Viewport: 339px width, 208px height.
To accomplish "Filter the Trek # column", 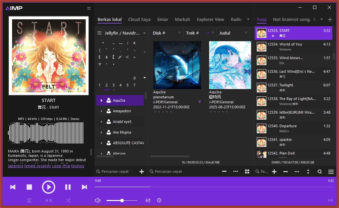I will pos(213,33).
